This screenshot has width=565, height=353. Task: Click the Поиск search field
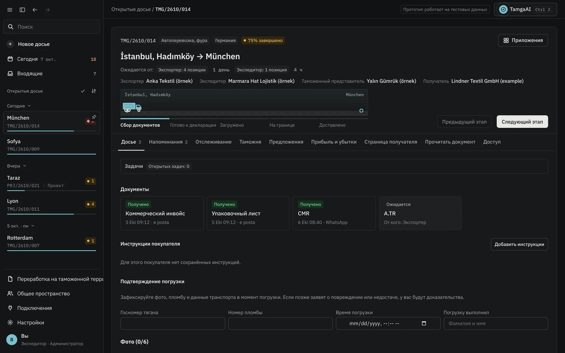[x=52, y=27]
